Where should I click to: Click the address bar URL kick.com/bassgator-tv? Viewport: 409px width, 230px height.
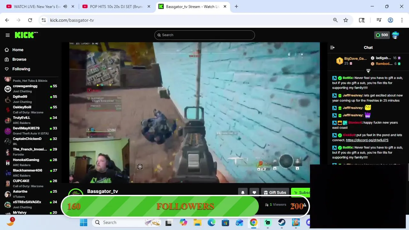pos(72,20)
